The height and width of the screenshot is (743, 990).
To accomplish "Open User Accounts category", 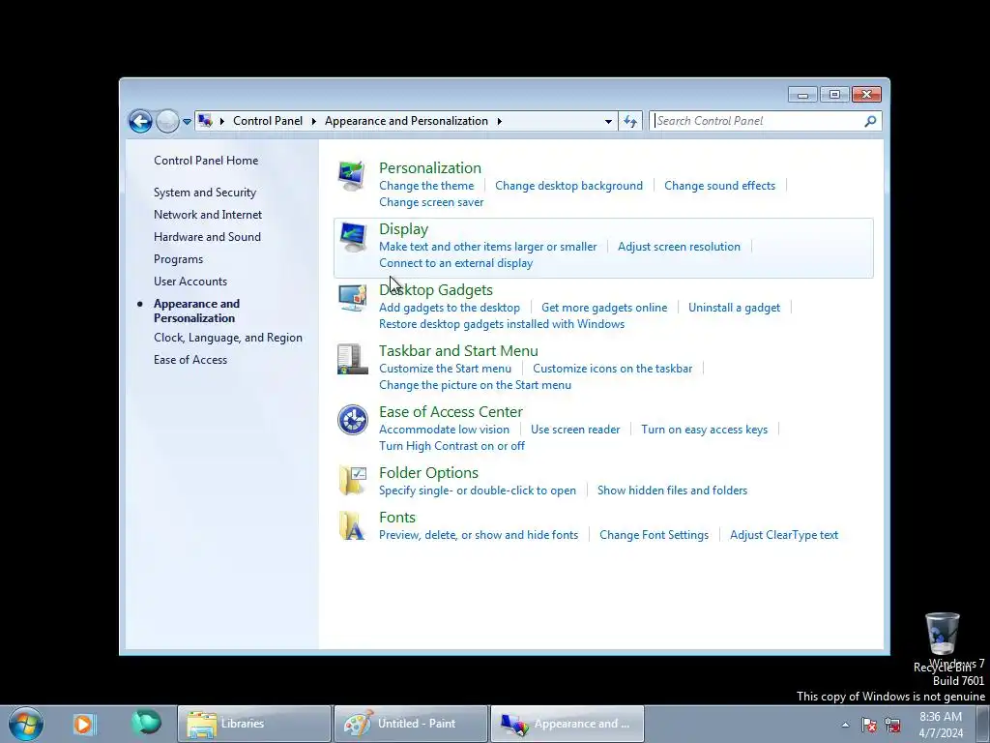I will (190, 282).
